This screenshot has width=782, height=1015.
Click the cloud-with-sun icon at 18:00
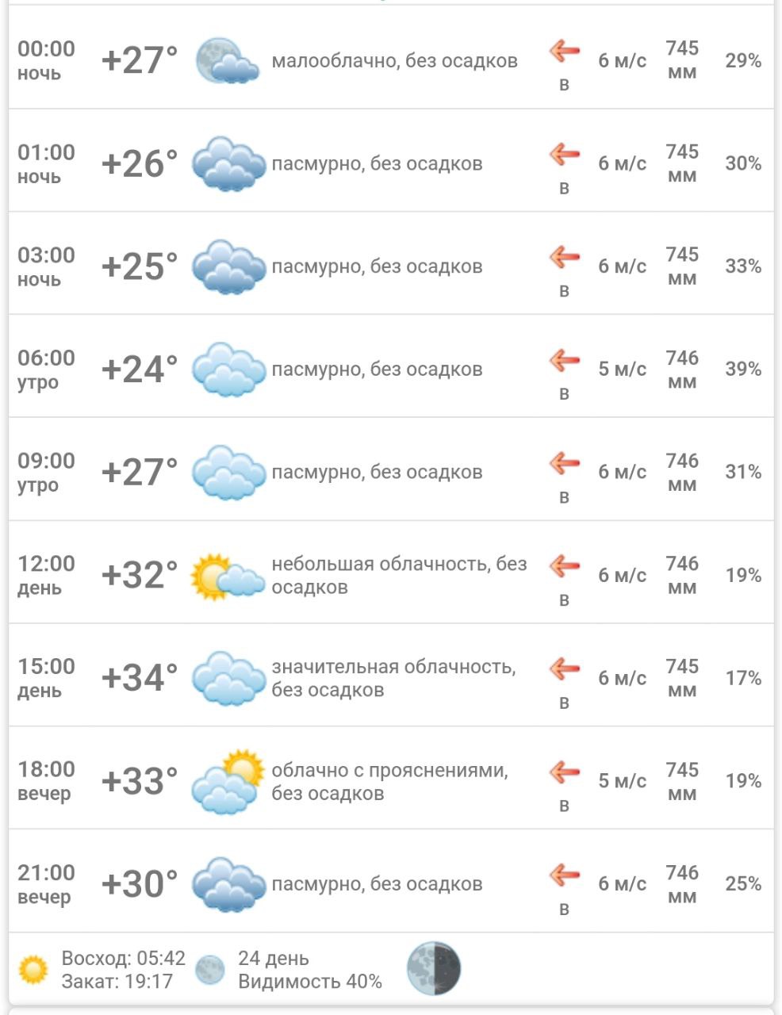228,781
